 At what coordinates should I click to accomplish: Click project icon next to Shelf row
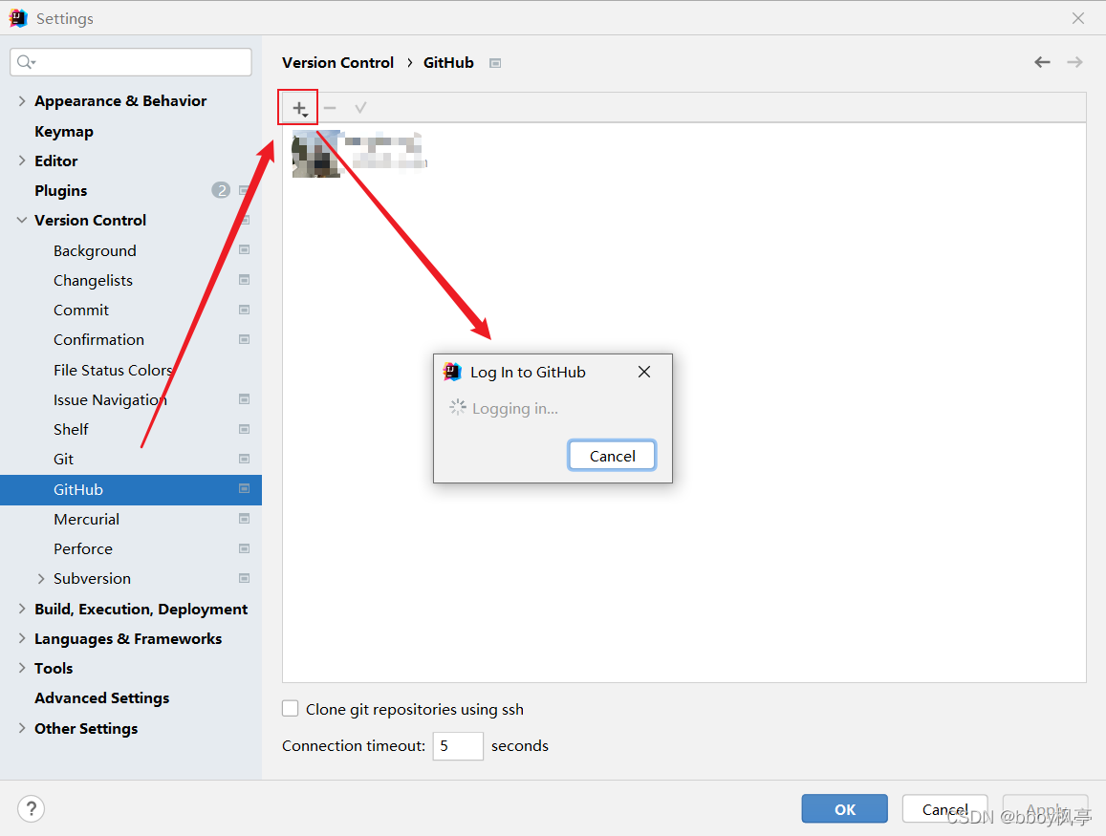coord(244,429)
